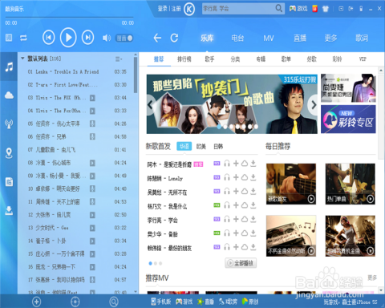Open the download manager sidebar tab
This screenshot has width=385, height=308.
pyautogui.click(x=9, y=211)
